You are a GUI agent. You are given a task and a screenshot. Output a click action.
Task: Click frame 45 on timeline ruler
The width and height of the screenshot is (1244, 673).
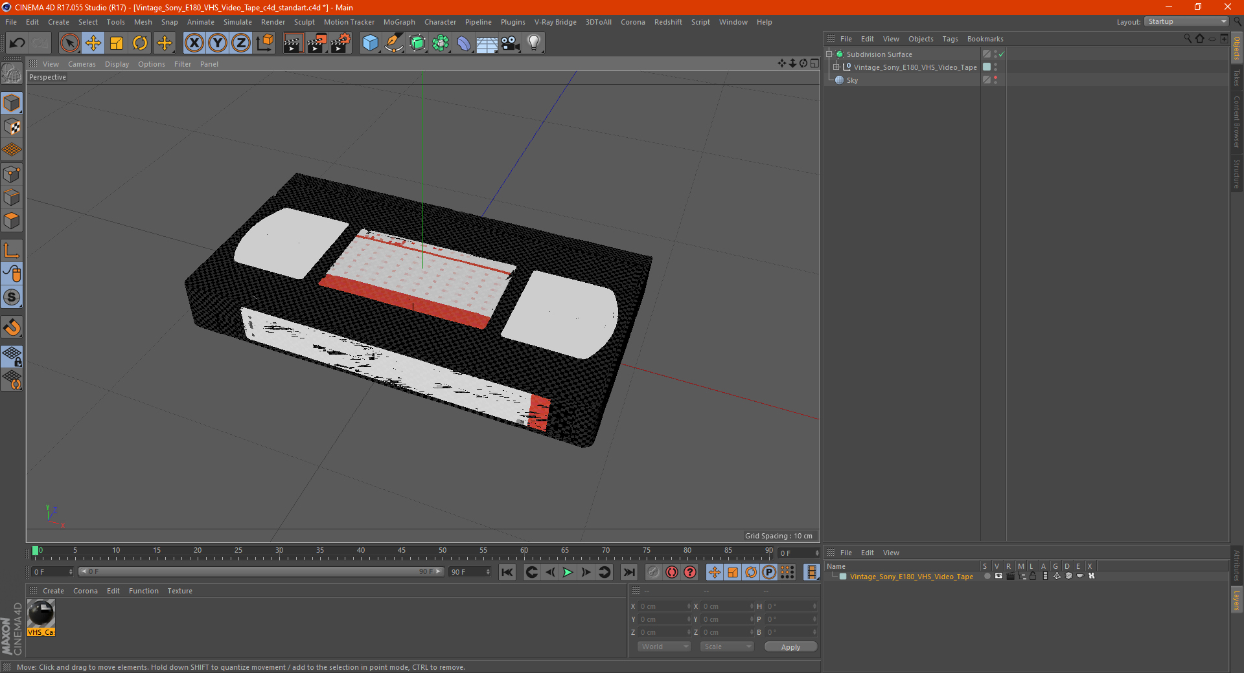(x=402, y=552)
